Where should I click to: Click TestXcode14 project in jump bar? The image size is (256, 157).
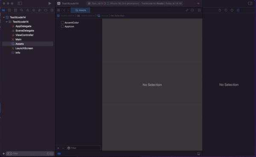tap(66, 16)
